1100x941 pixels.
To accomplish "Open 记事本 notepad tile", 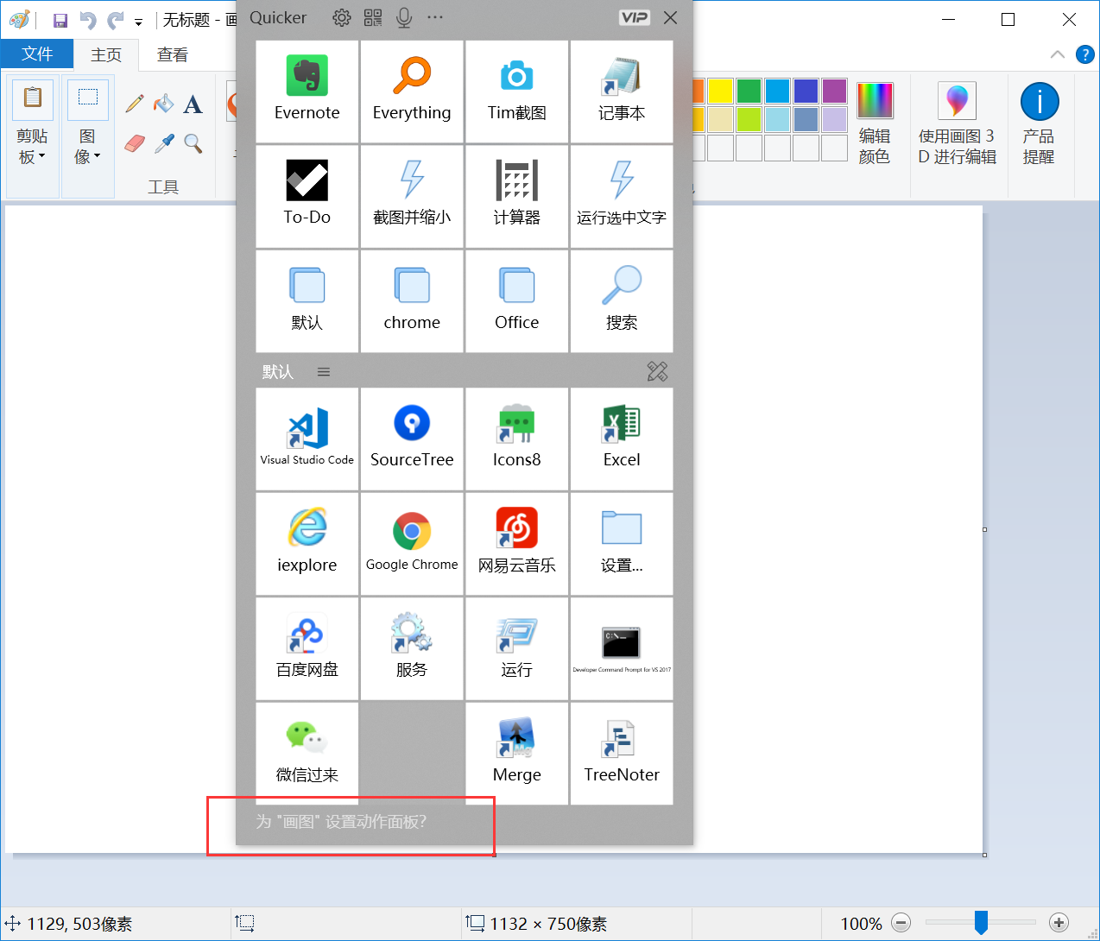I will [622, 92].
